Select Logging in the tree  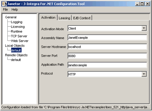coord(17,22)
